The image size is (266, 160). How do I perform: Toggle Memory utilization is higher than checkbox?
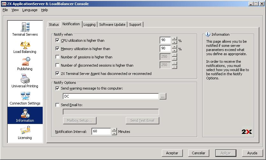[x=57, y=49]
